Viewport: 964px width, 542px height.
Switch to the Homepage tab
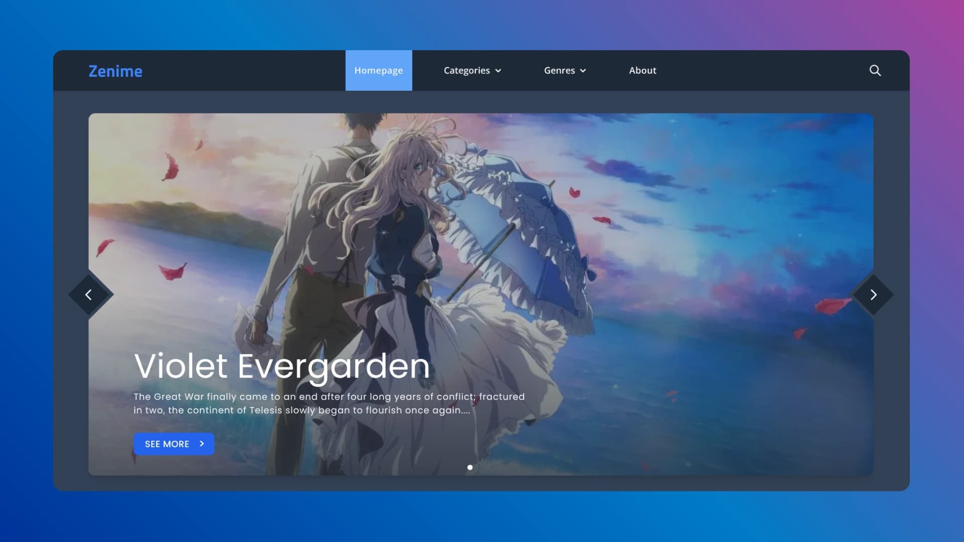tap(379, 71)
